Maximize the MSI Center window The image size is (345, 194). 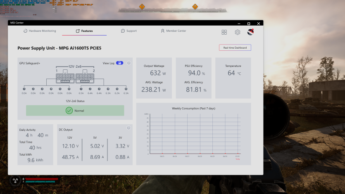tap(249, 24)
